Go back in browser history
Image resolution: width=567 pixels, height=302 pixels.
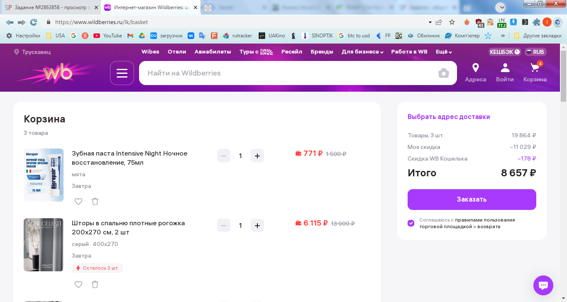(10, 22)
